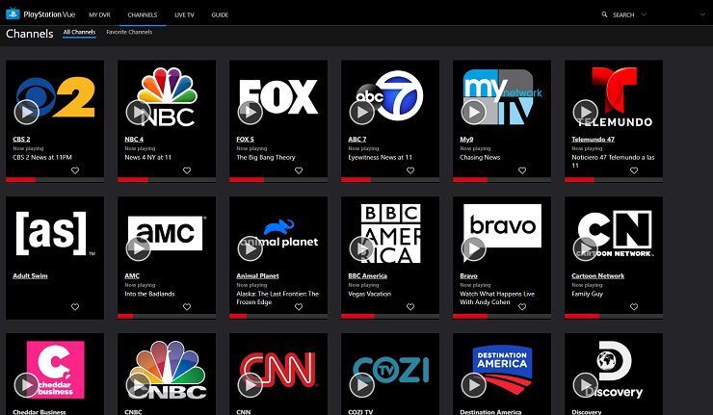Expand the dropdown arrow beside Search

click(x=644, y=15)
